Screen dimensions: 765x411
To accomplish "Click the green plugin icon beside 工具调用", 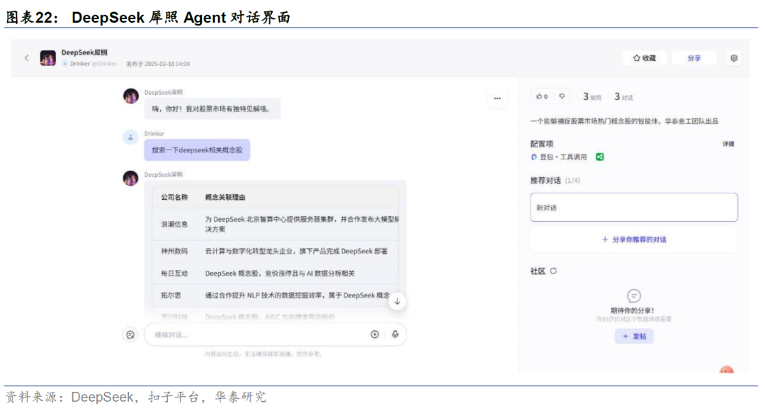I will [x=600, y=157].
